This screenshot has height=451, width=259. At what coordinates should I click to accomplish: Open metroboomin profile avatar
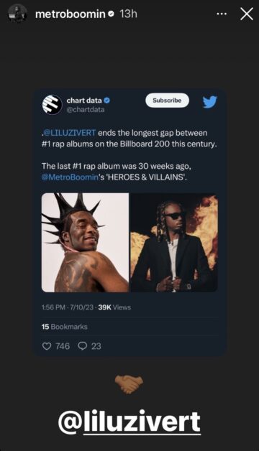(17, 14)
